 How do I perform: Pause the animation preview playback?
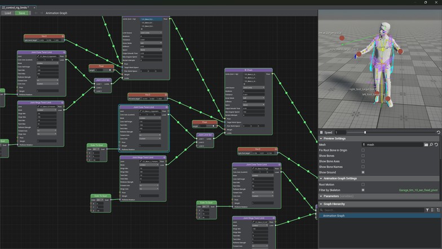(321, 132)
